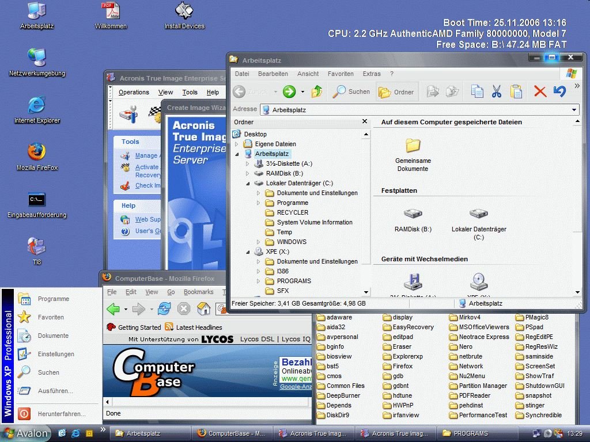Launch the Mozilla FireFox desktop icon

(x=37, y=157)
